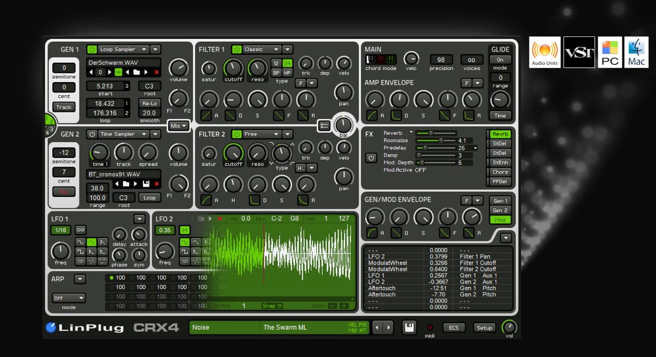Select the PPDel effect tab

point(500,181)
